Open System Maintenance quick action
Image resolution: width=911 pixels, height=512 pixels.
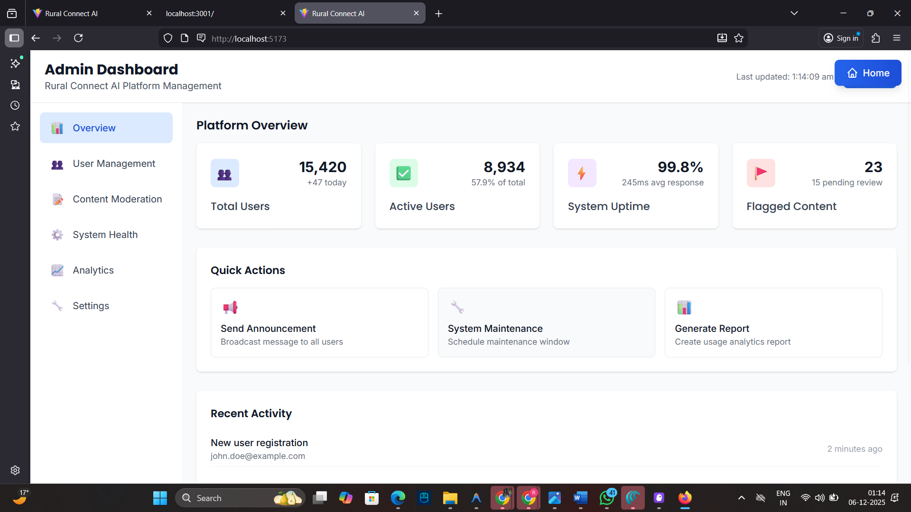[x=546, y=323]
